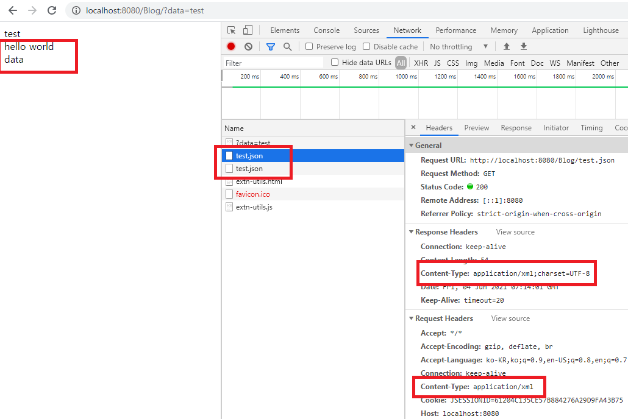Switch to the Console tab
Screen dimensions: 628x419
[x=327, y=30]
